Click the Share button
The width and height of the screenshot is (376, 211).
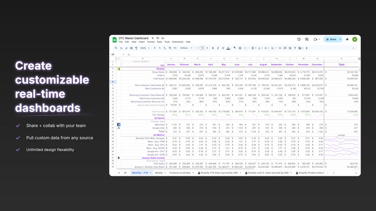[331, 39]
